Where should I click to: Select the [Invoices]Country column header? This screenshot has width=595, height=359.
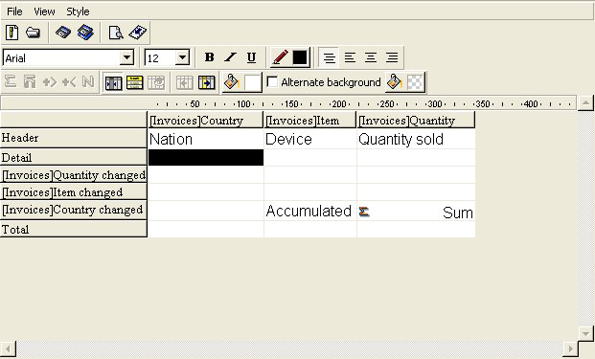click(x=205, y=121)
